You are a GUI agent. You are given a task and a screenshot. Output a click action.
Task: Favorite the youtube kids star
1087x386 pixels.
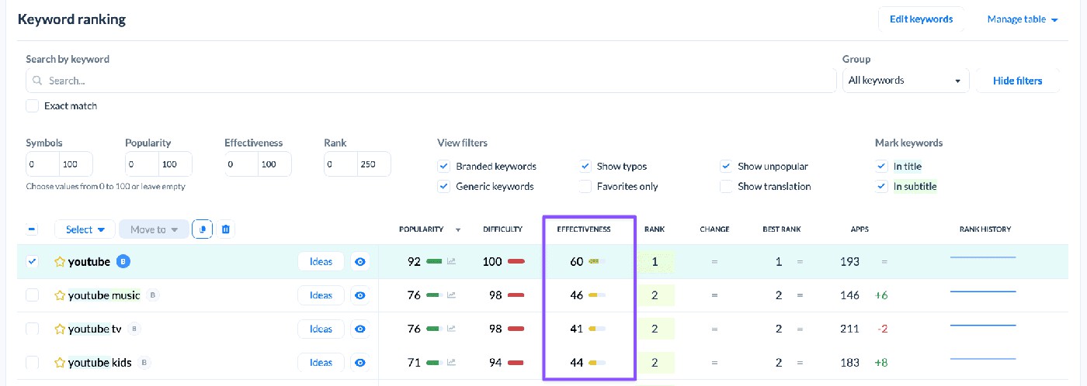point(59,362)
